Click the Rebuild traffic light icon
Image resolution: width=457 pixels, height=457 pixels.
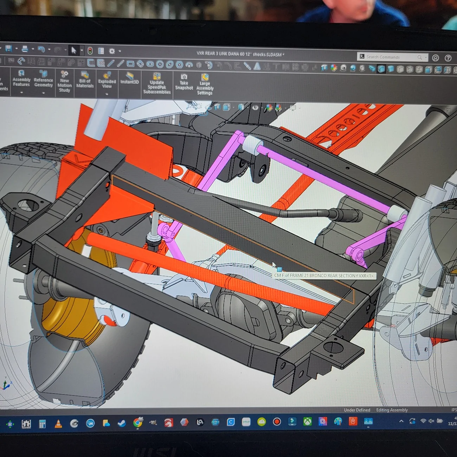pyautogui.click(x=90, y=51)
